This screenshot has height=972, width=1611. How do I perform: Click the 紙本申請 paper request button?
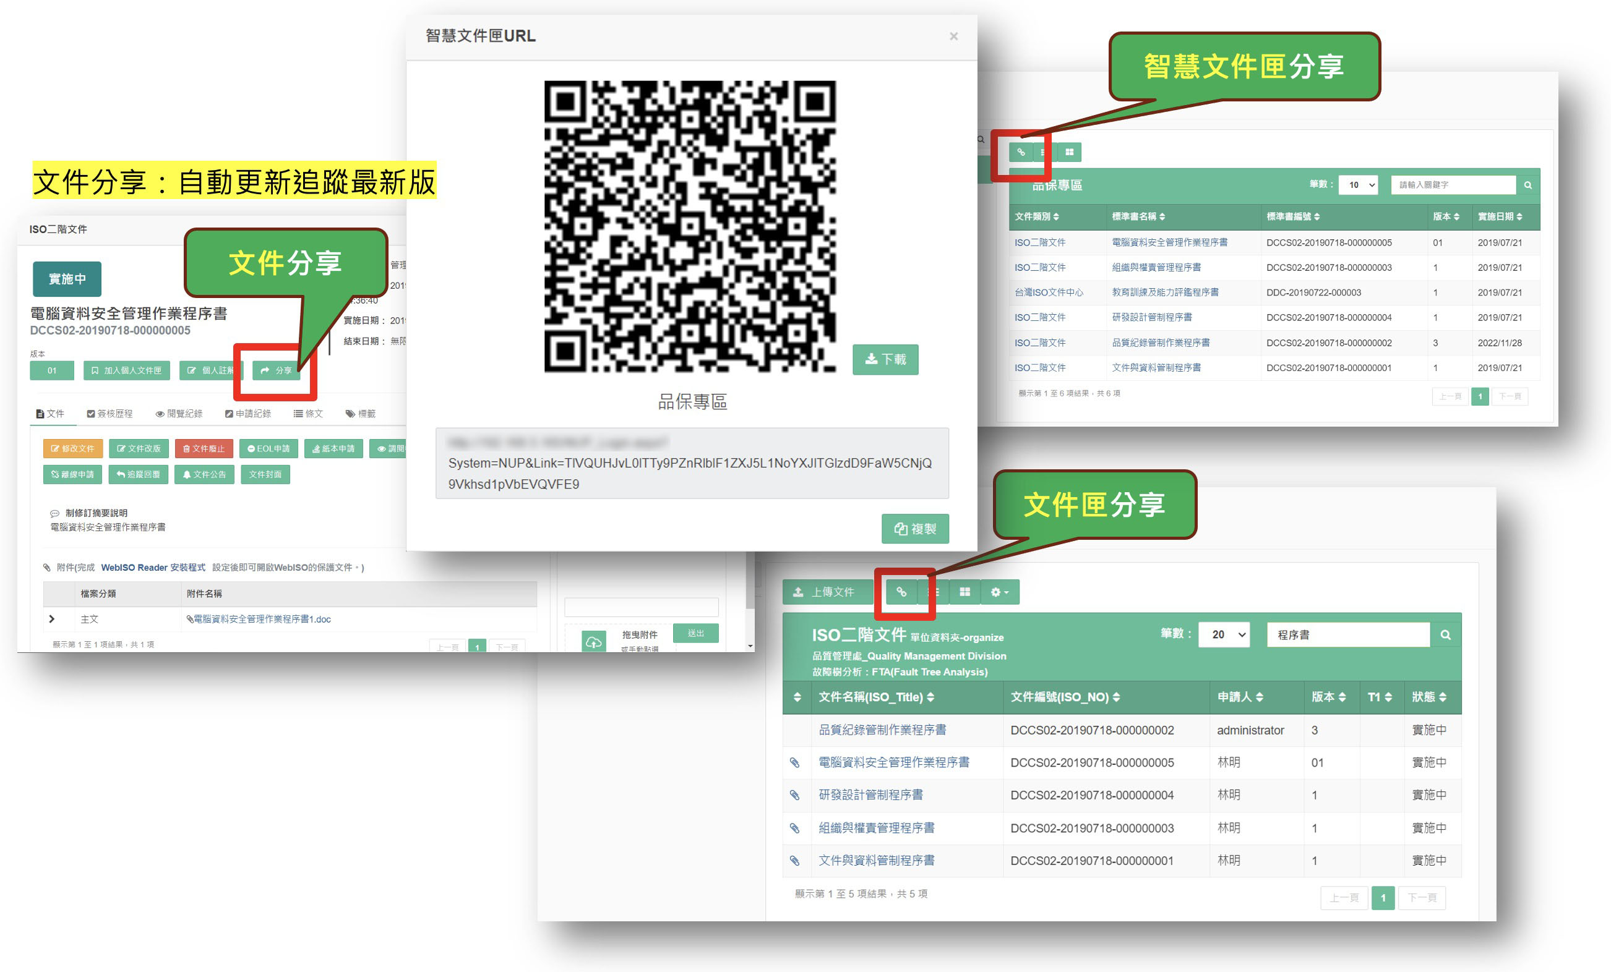(x=333, y=448)
